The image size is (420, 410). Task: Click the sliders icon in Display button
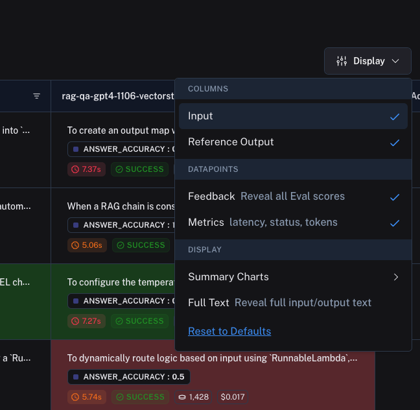pos(342,61)
